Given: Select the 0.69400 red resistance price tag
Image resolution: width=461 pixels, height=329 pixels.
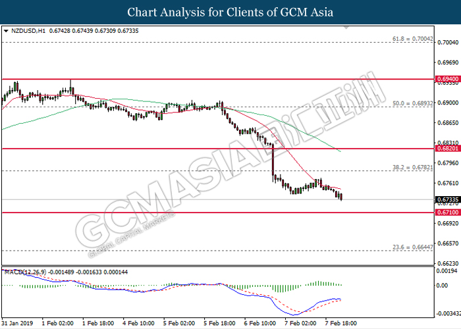Looking at the screenshot, I should (x=447, y=79).
